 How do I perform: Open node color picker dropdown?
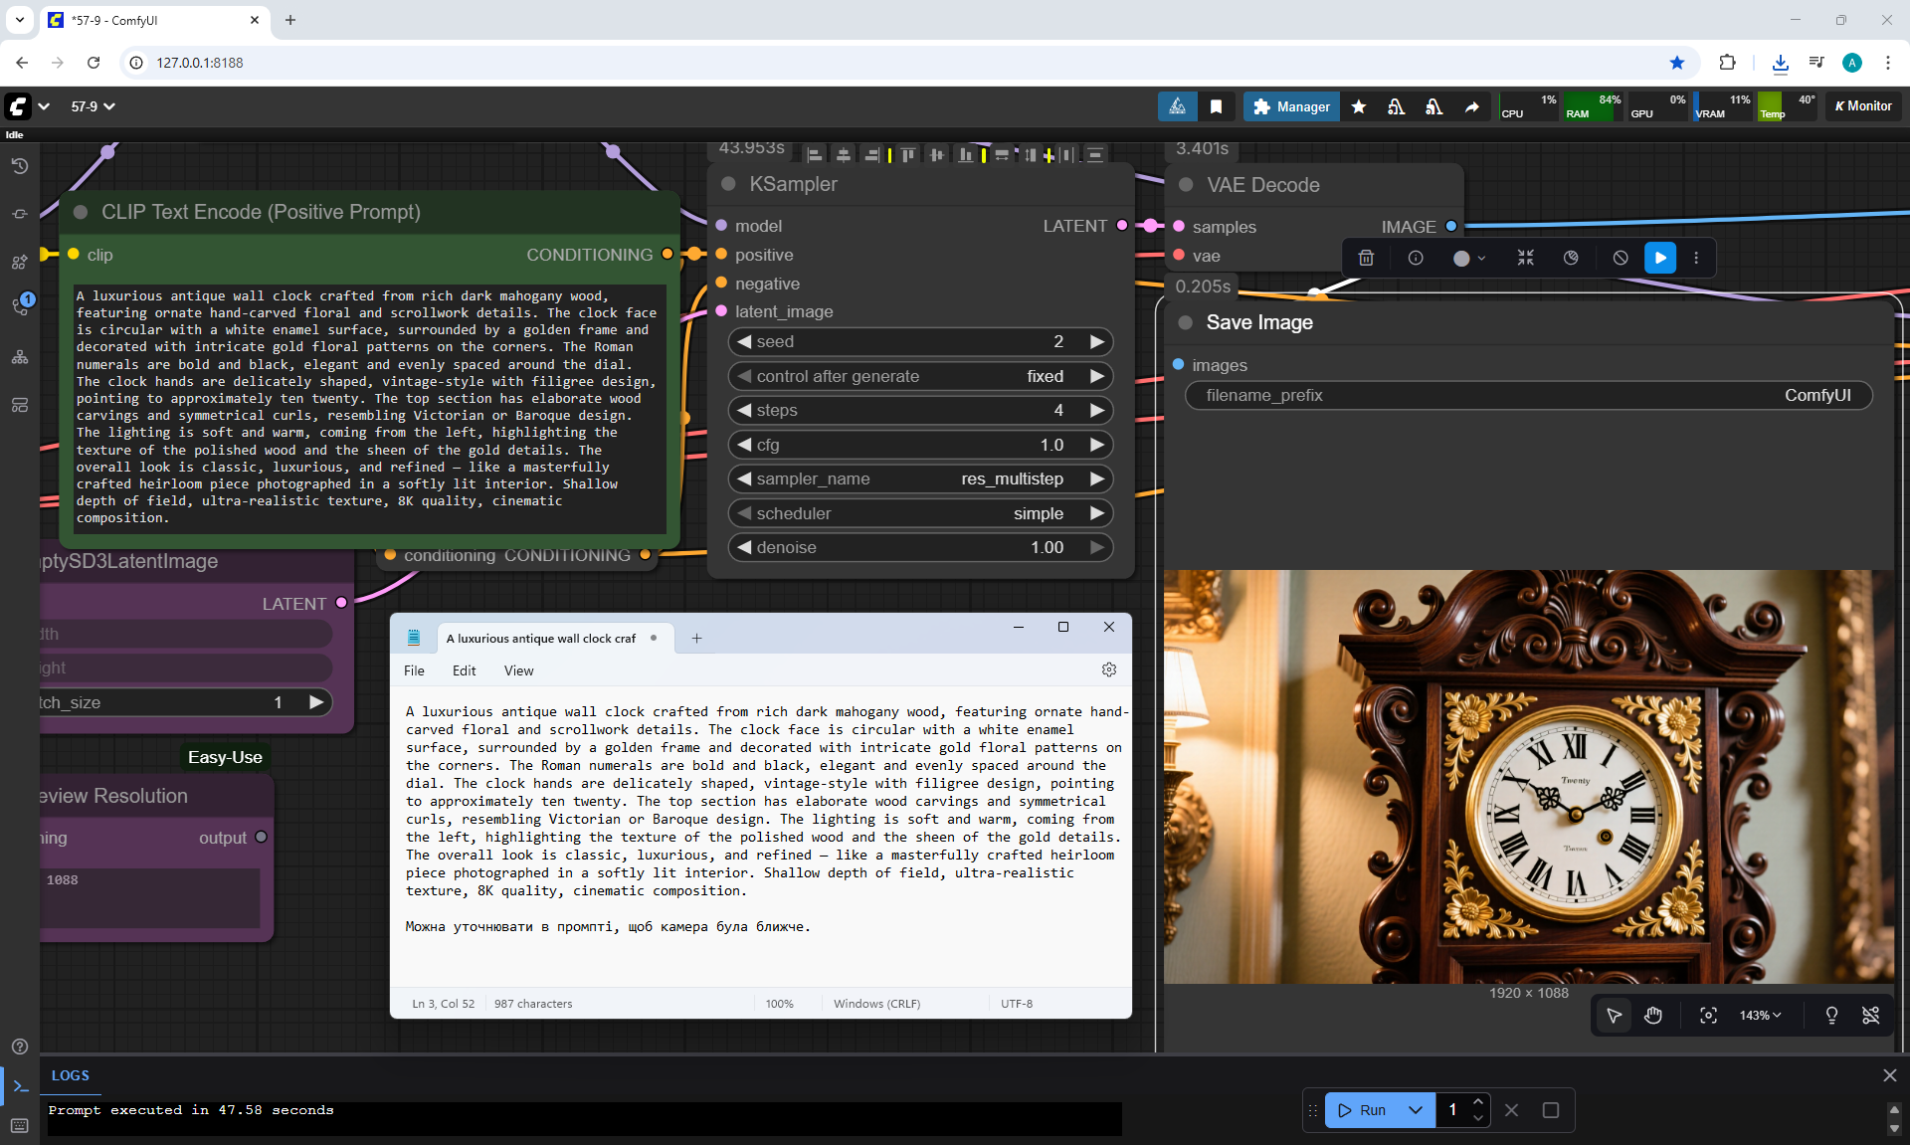point(1468,258)
